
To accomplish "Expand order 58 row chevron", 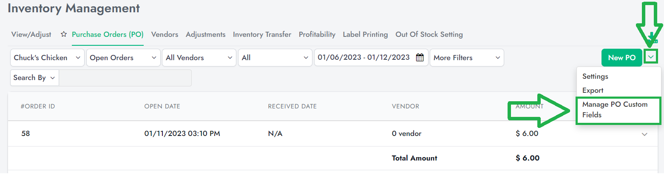I will pos(644,134).
